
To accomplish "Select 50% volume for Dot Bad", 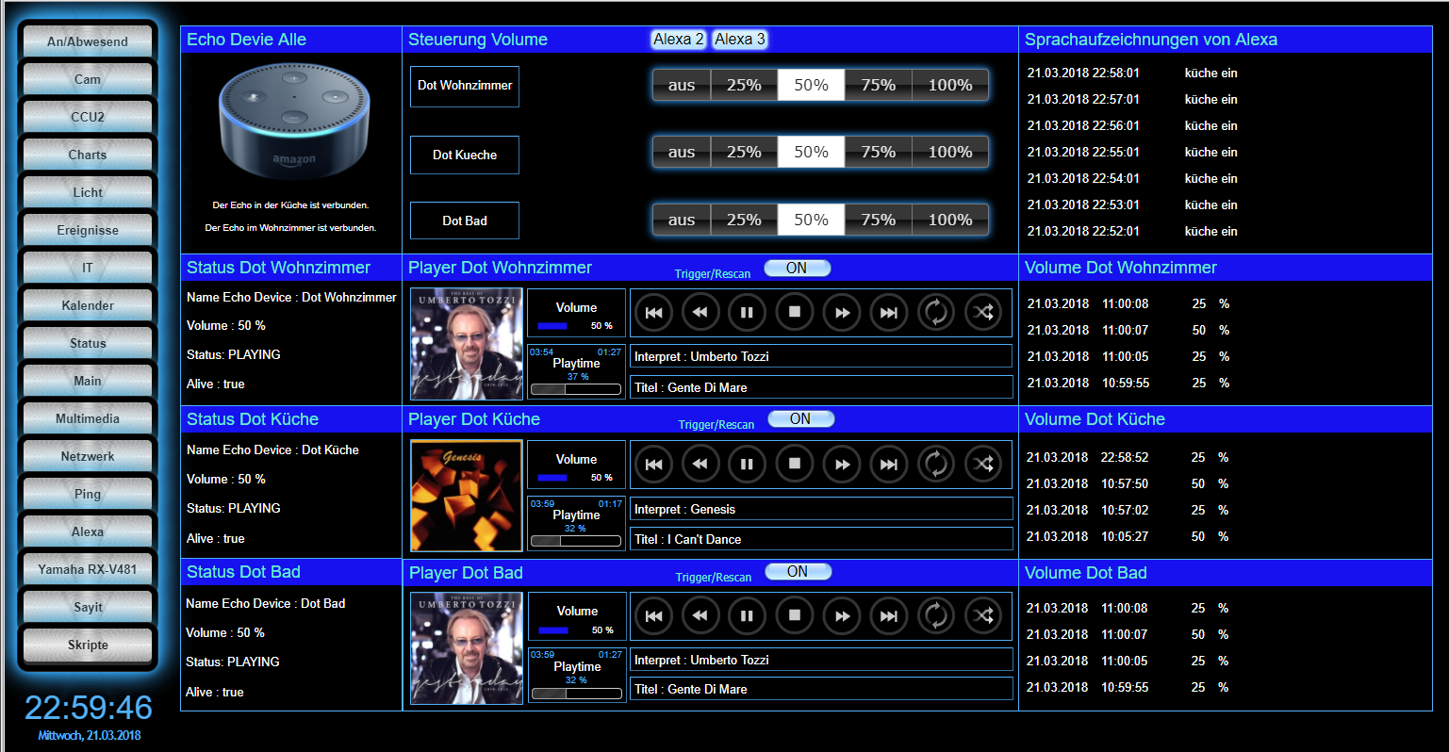I will (811, 220).
